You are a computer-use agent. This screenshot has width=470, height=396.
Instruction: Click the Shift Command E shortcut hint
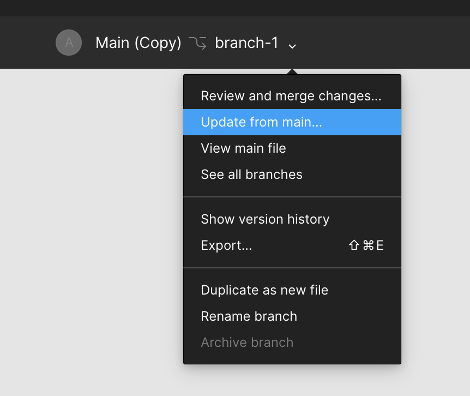(x=366, y=245)
